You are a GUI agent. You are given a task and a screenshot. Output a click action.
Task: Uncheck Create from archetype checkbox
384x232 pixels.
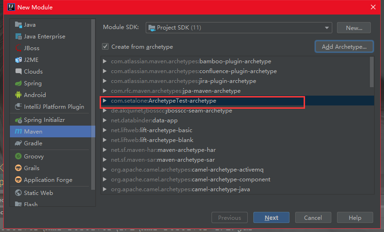coord(105,46)
